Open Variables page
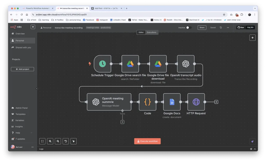 pyautogui.click(x=22, y=120)
